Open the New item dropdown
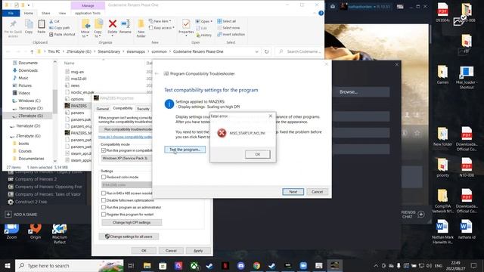The image size is (484, 272). point(160,21)
